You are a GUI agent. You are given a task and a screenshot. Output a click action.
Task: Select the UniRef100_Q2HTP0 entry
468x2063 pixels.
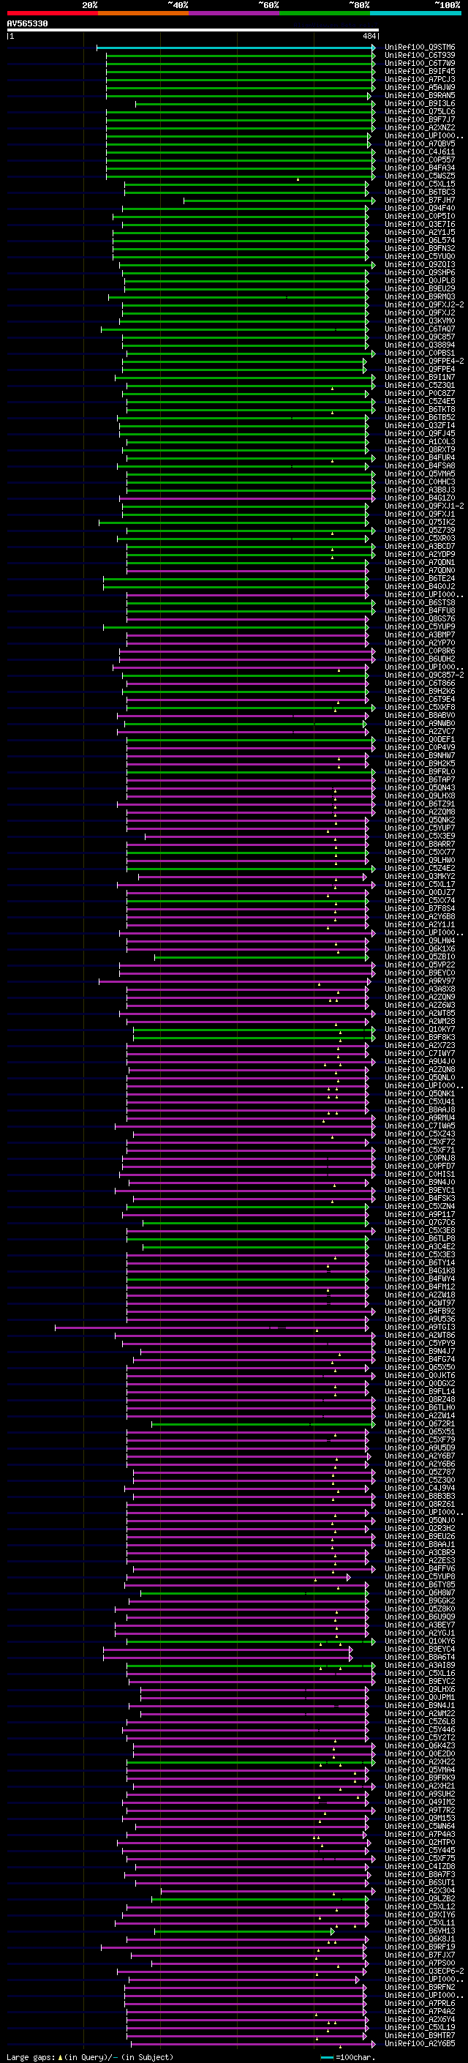click(420, 1842)
